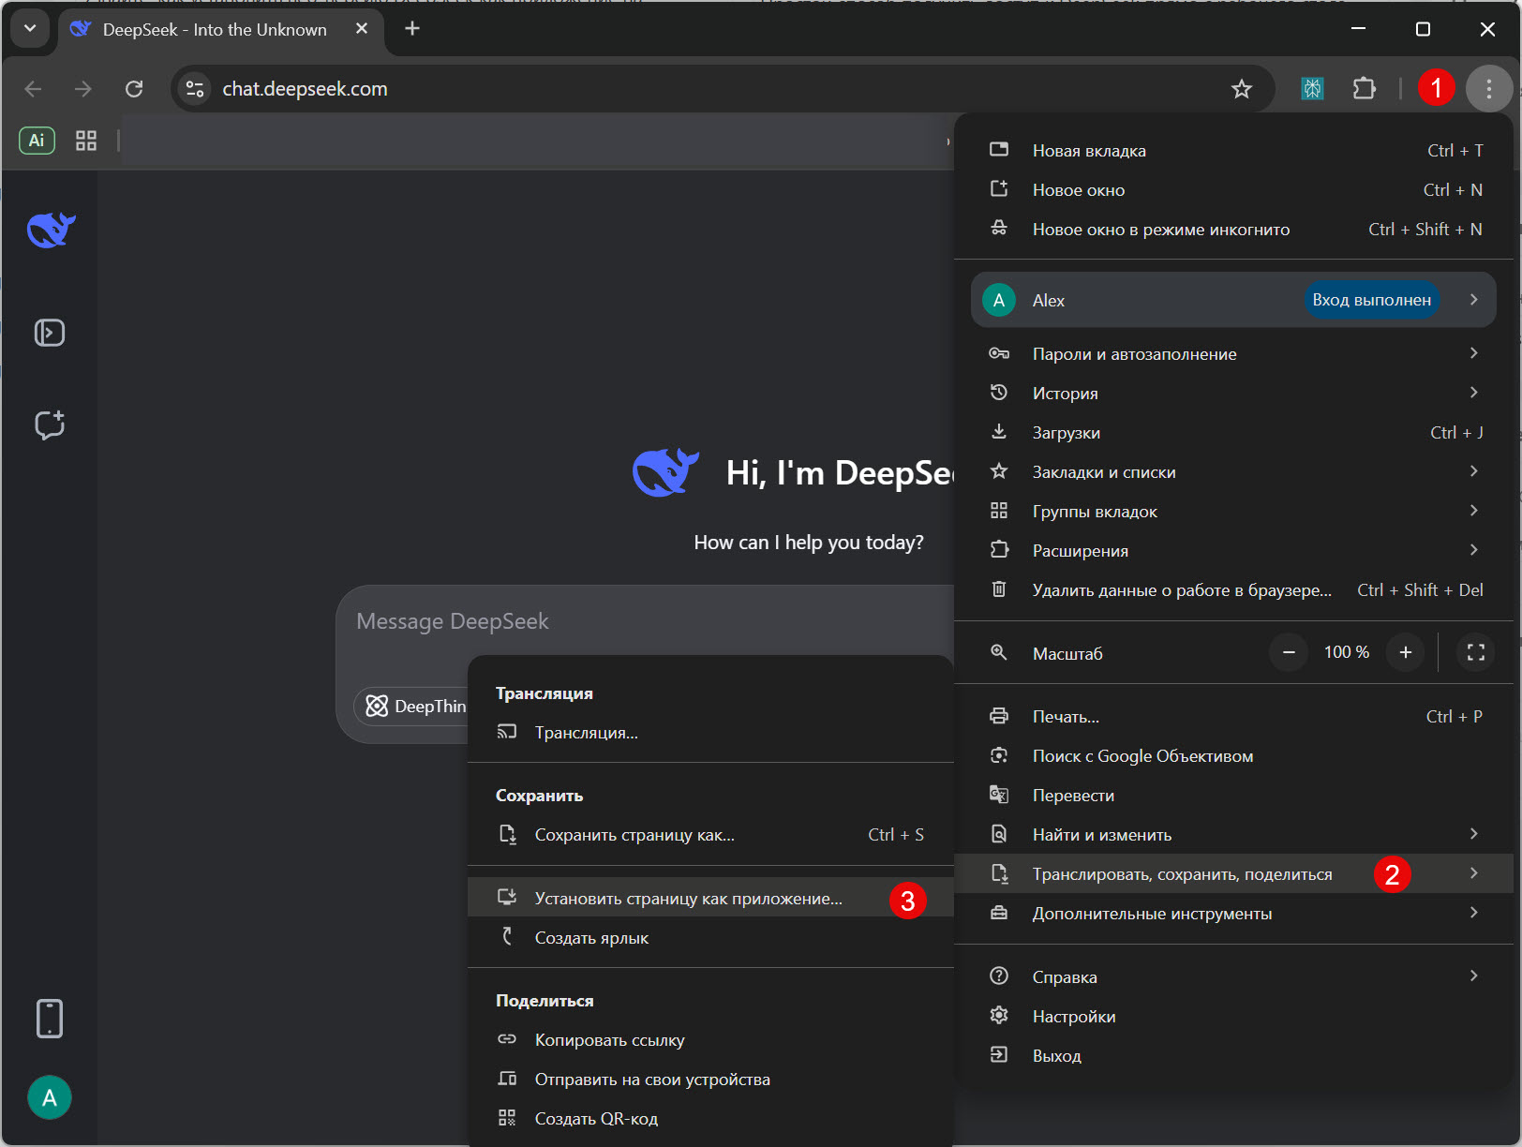Viewport: 1522px width, 1147px height.
Task: Open Загрузки from the menu
Action: pos(1233,433)
